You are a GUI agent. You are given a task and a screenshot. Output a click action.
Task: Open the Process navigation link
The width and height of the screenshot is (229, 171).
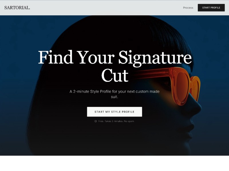pos(188,8)
